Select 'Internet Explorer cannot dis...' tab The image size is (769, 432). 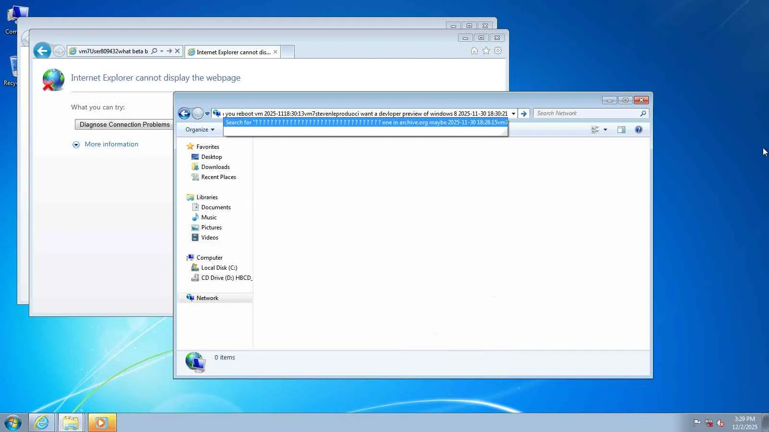[233, 52]
